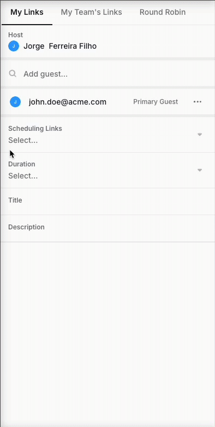Open the three-dot guest options menu
The height and width of the screenshot is (427, 215).
pos(198,102)
